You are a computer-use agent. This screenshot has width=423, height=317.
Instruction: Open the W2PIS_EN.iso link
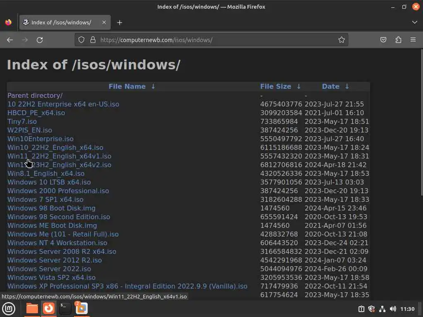(30, 130)
